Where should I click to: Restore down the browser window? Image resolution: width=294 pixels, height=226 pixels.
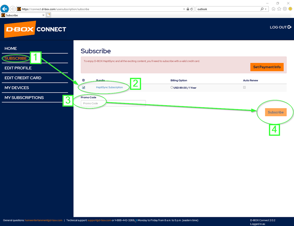(278, 3)
